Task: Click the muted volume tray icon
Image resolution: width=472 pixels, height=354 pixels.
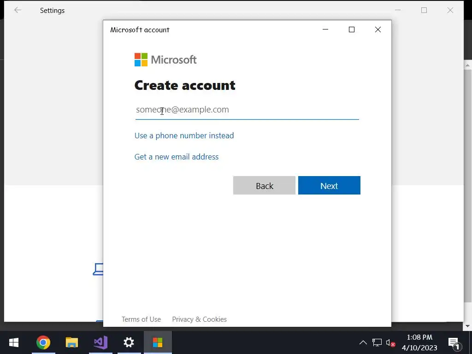Action: coord(390,343)
